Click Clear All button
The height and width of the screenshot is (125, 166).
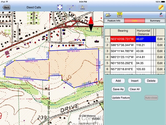tap(135, 89)
